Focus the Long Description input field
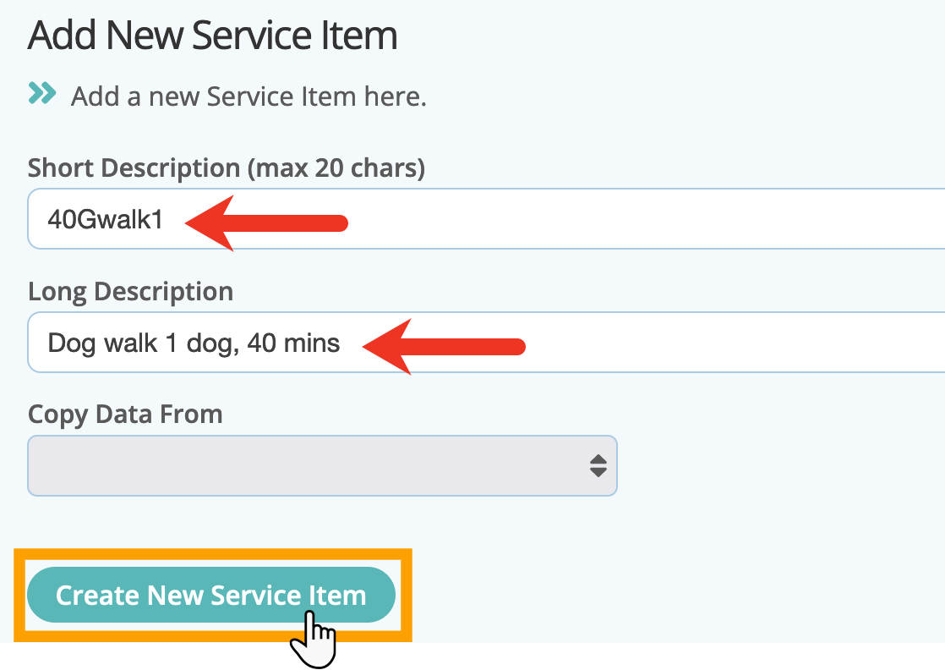The width and height of the screenshot is (945, 670). 486,342
